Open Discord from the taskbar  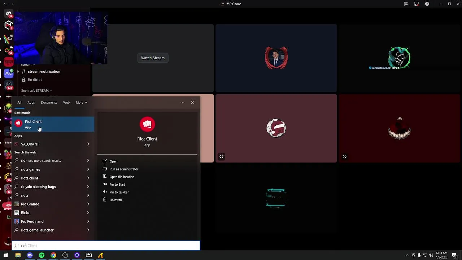(x=30, y=255)
